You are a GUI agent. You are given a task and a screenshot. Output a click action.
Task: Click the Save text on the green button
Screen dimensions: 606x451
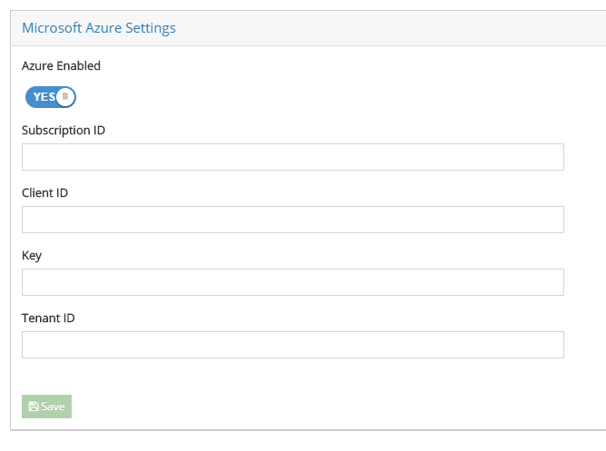click(x=53, y=407)
